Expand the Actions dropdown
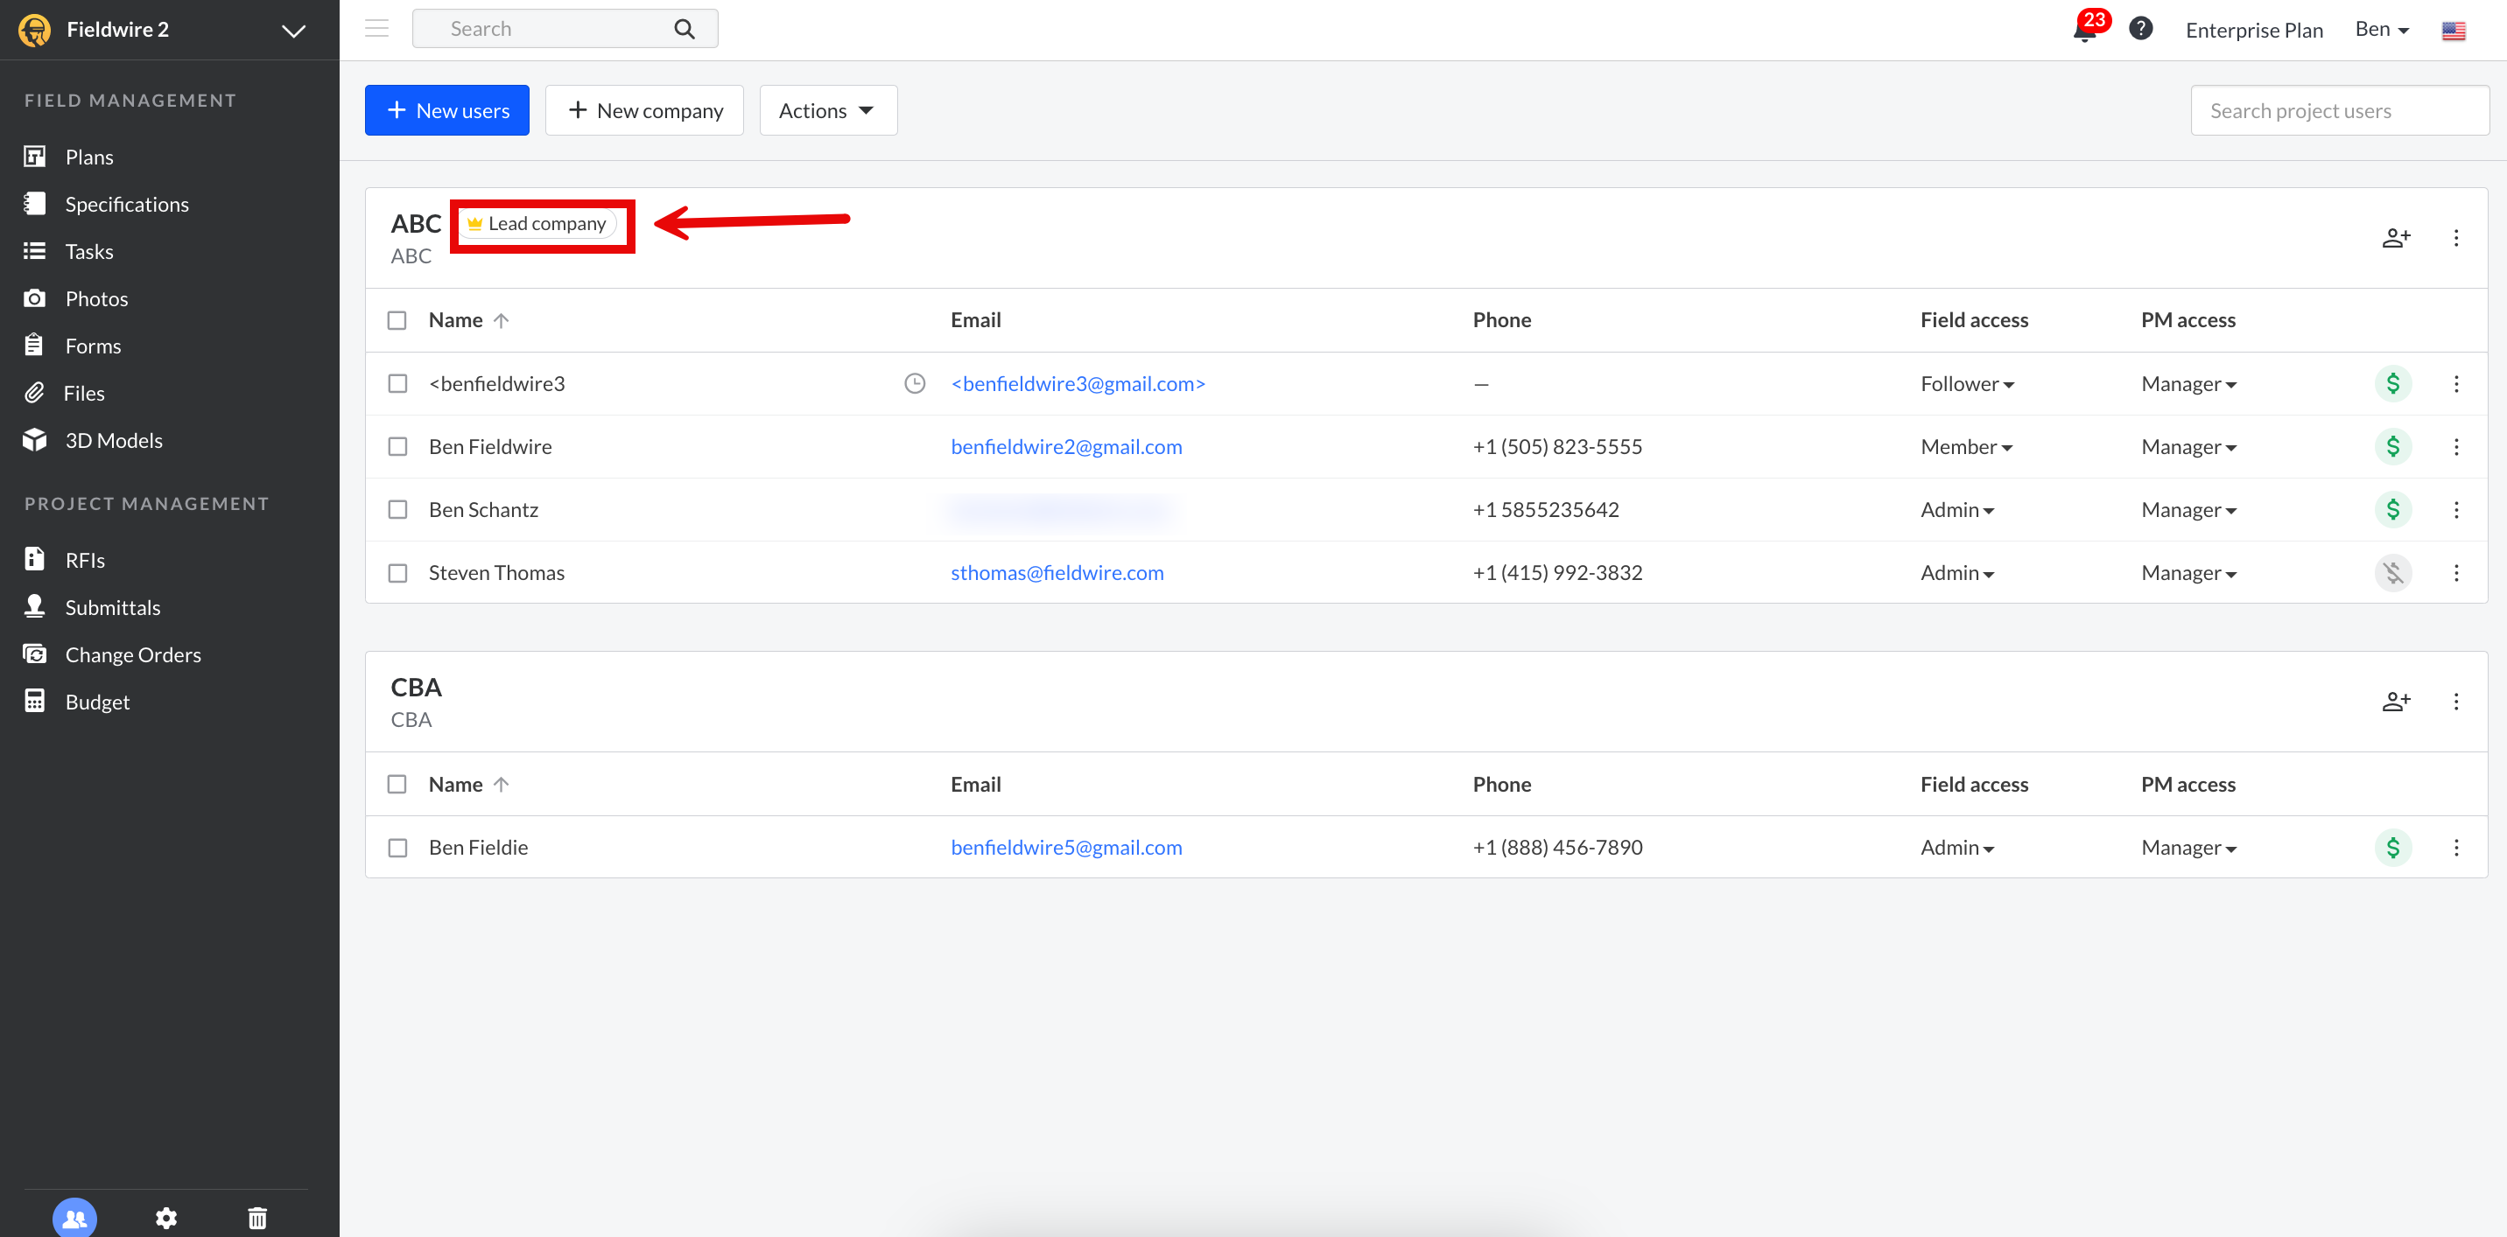 [827, 110]
